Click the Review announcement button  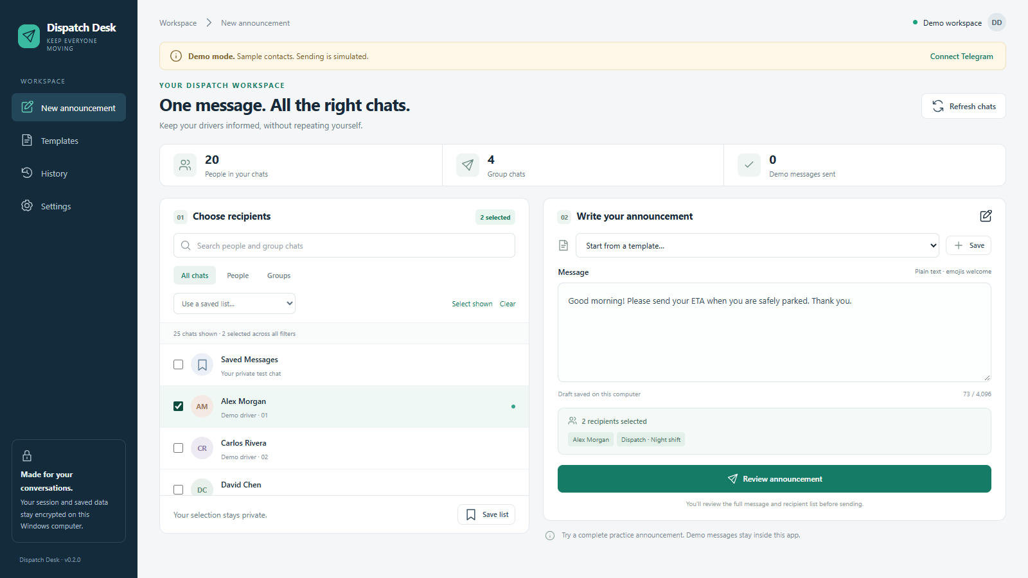pyautogui.click(x=774, y=479)
